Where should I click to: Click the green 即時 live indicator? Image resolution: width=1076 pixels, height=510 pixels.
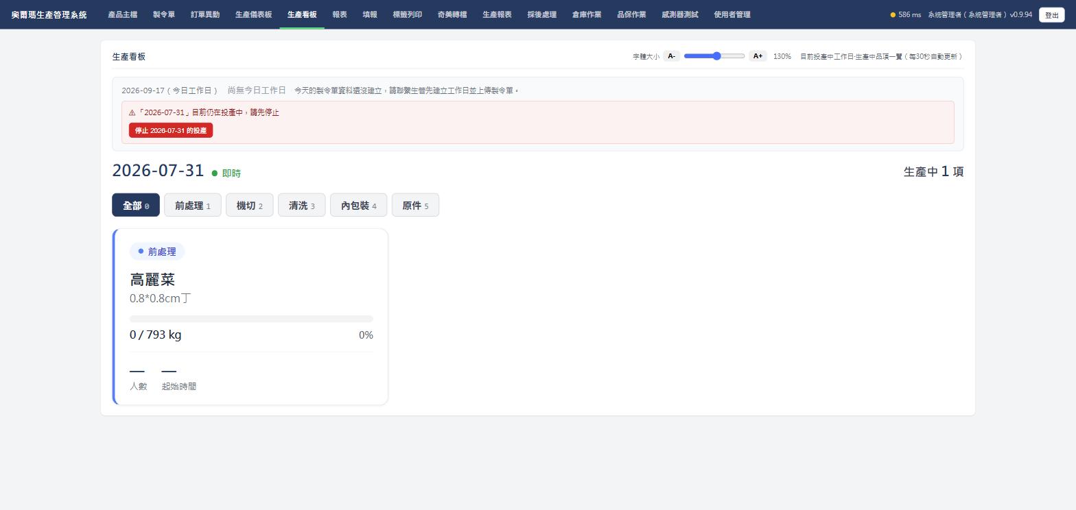226,173
